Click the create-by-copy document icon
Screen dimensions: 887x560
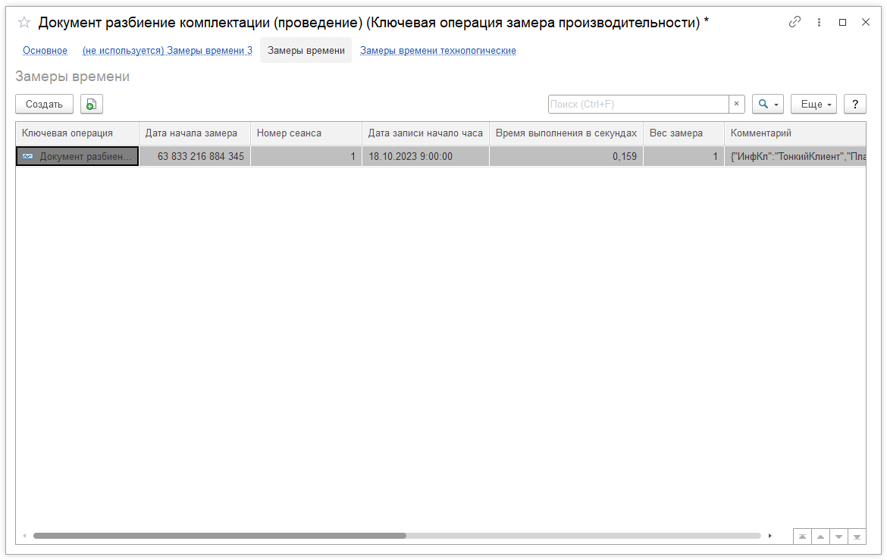[x=91, y=104]
